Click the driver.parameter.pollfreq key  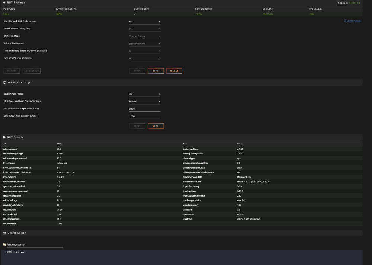196,163
